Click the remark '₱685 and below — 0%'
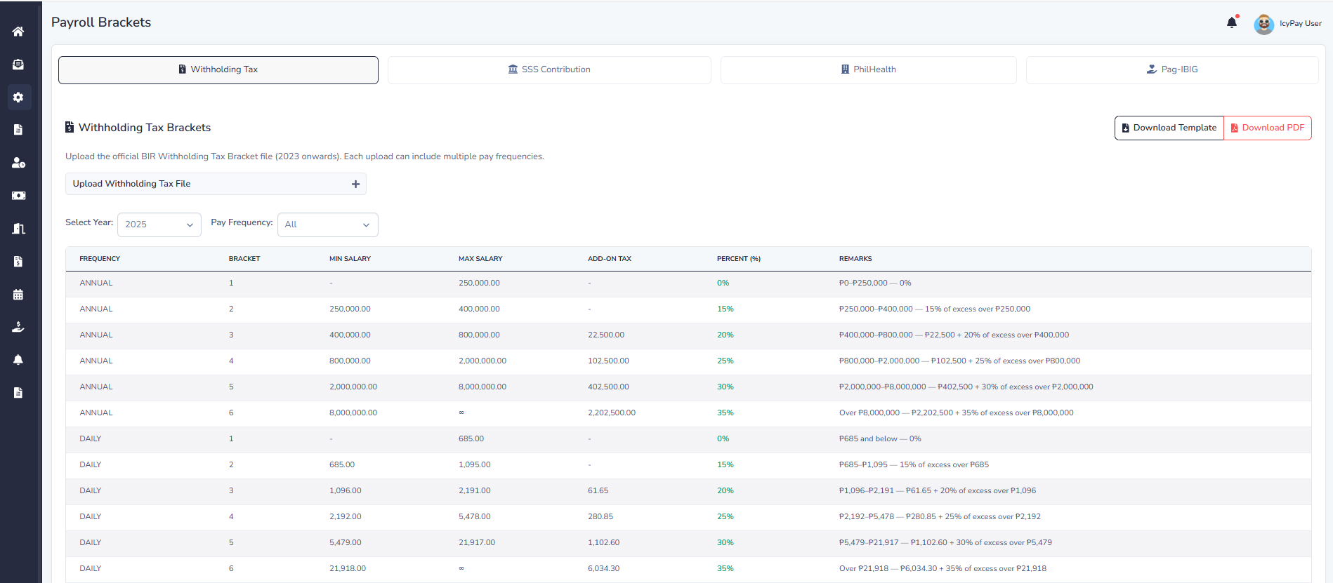The width and height of the screenshot is (1333, 583). [x=880, y=439]
